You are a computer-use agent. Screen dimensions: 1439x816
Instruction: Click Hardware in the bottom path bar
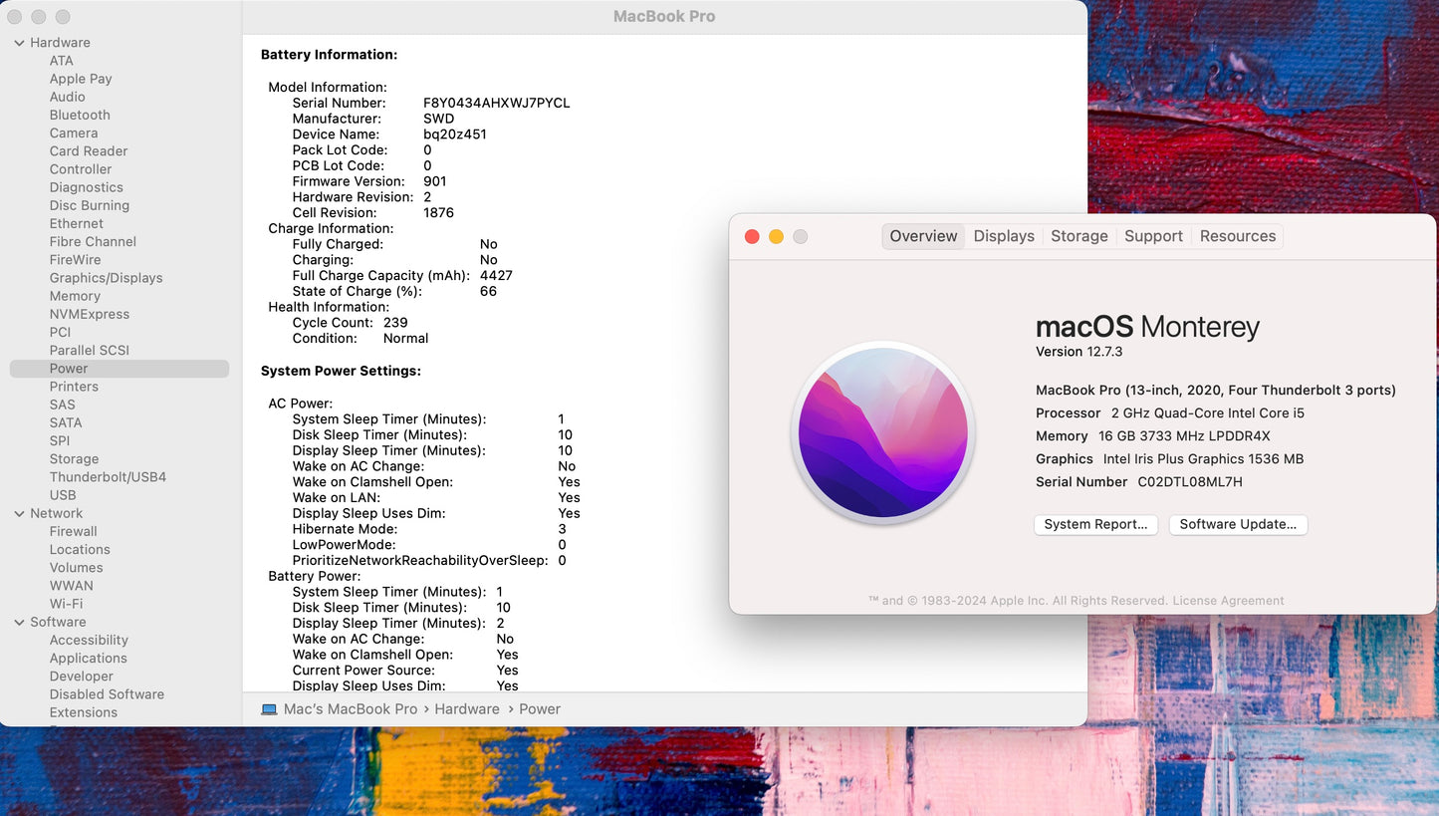click(x=467, y=709)
